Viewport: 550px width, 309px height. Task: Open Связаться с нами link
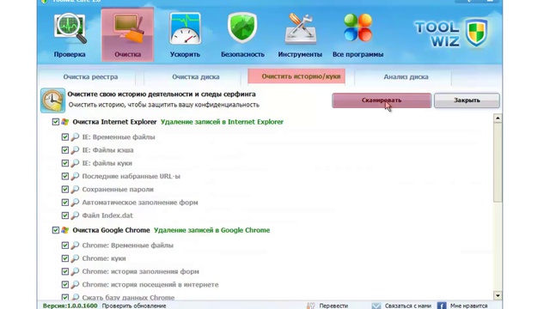pyautogui.click(x=408, y=306)
